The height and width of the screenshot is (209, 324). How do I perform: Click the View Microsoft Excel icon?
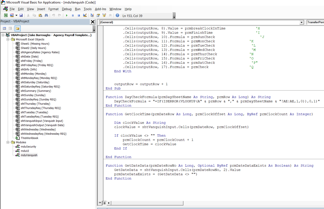[x=6, y=15]
